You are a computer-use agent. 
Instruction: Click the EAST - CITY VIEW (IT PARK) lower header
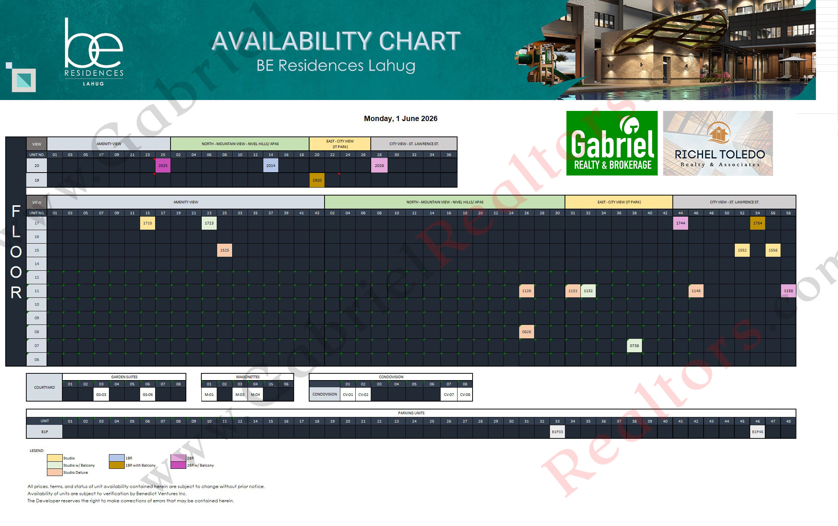(x=619, y=202)
